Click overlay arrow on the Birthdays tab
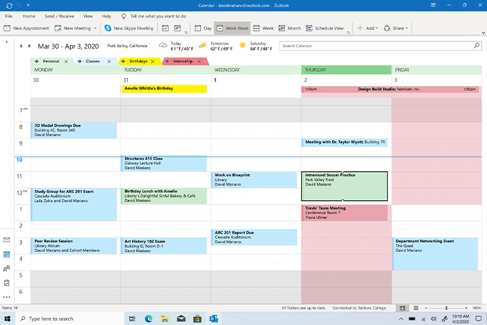Screen dimensions: 487x325 coord(123,61)
